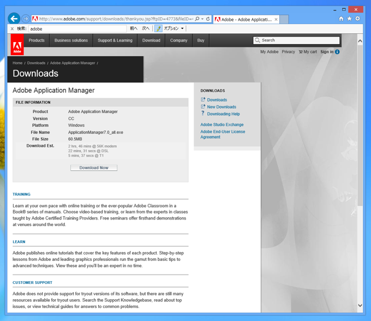Open the Adobe Studio Exchange link

coord(222,124)
